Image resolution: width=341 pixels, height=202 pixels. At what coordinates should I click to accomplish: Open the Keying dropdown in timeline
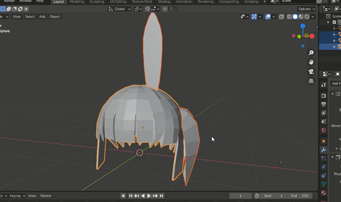[17, 196]
